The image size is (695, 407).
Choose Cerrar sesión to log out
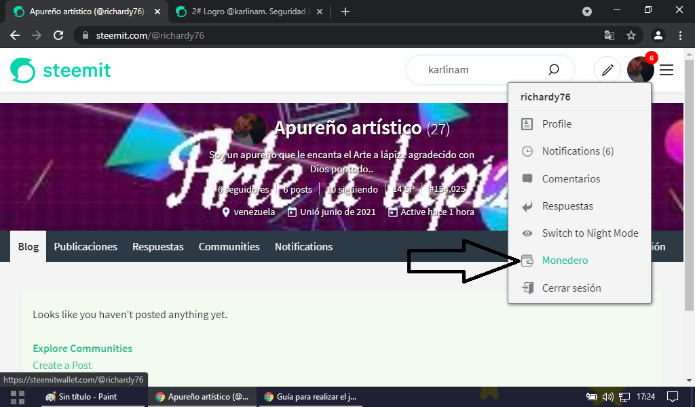click(x=580, y=288)
